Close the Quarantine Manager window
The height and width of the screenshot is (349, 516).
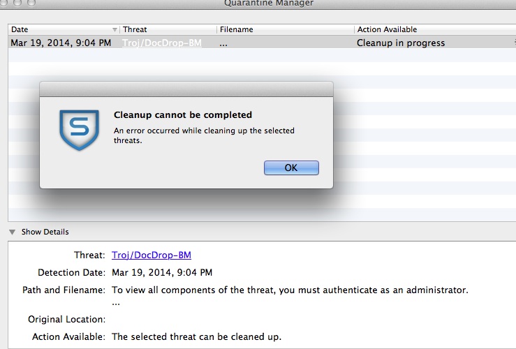click(x=3, y=2)
